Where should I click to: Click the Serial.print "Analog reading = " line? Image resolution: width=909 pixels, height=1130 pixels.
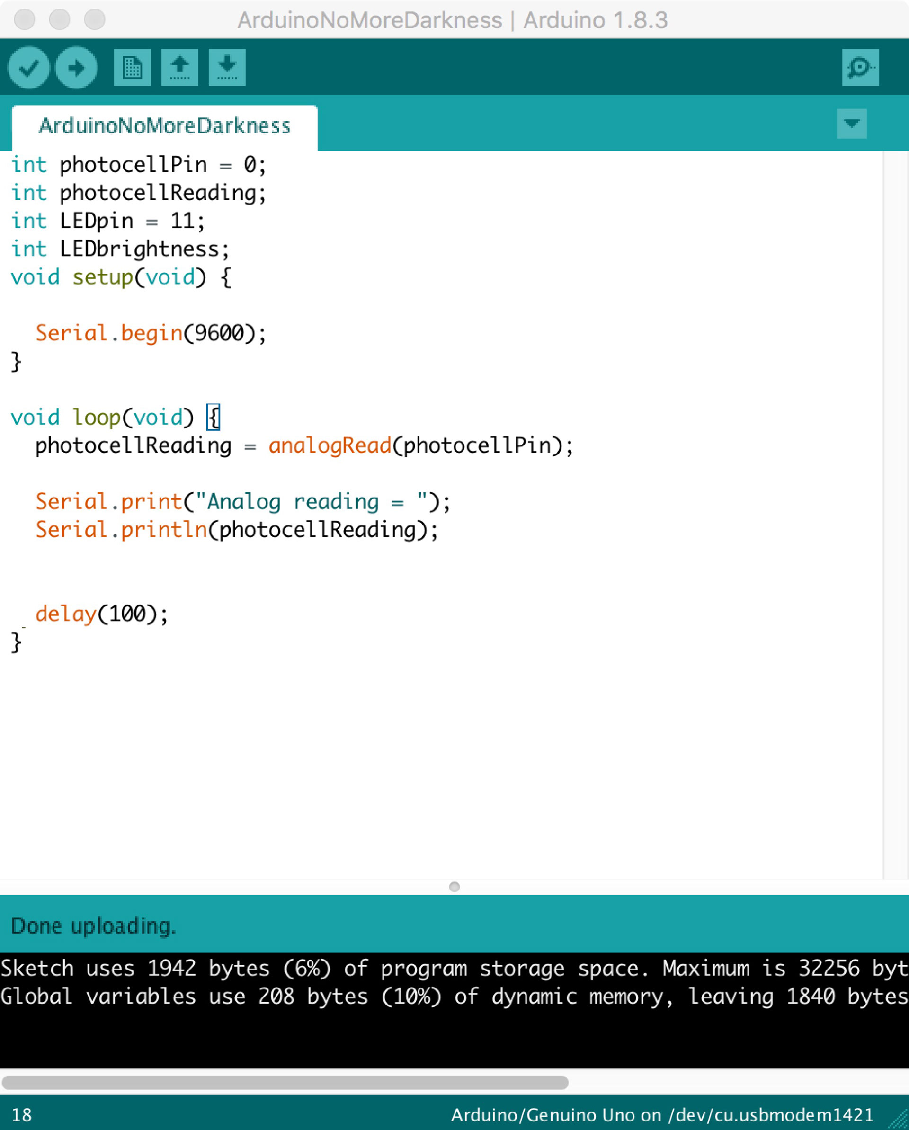click(x=243, y=502)
